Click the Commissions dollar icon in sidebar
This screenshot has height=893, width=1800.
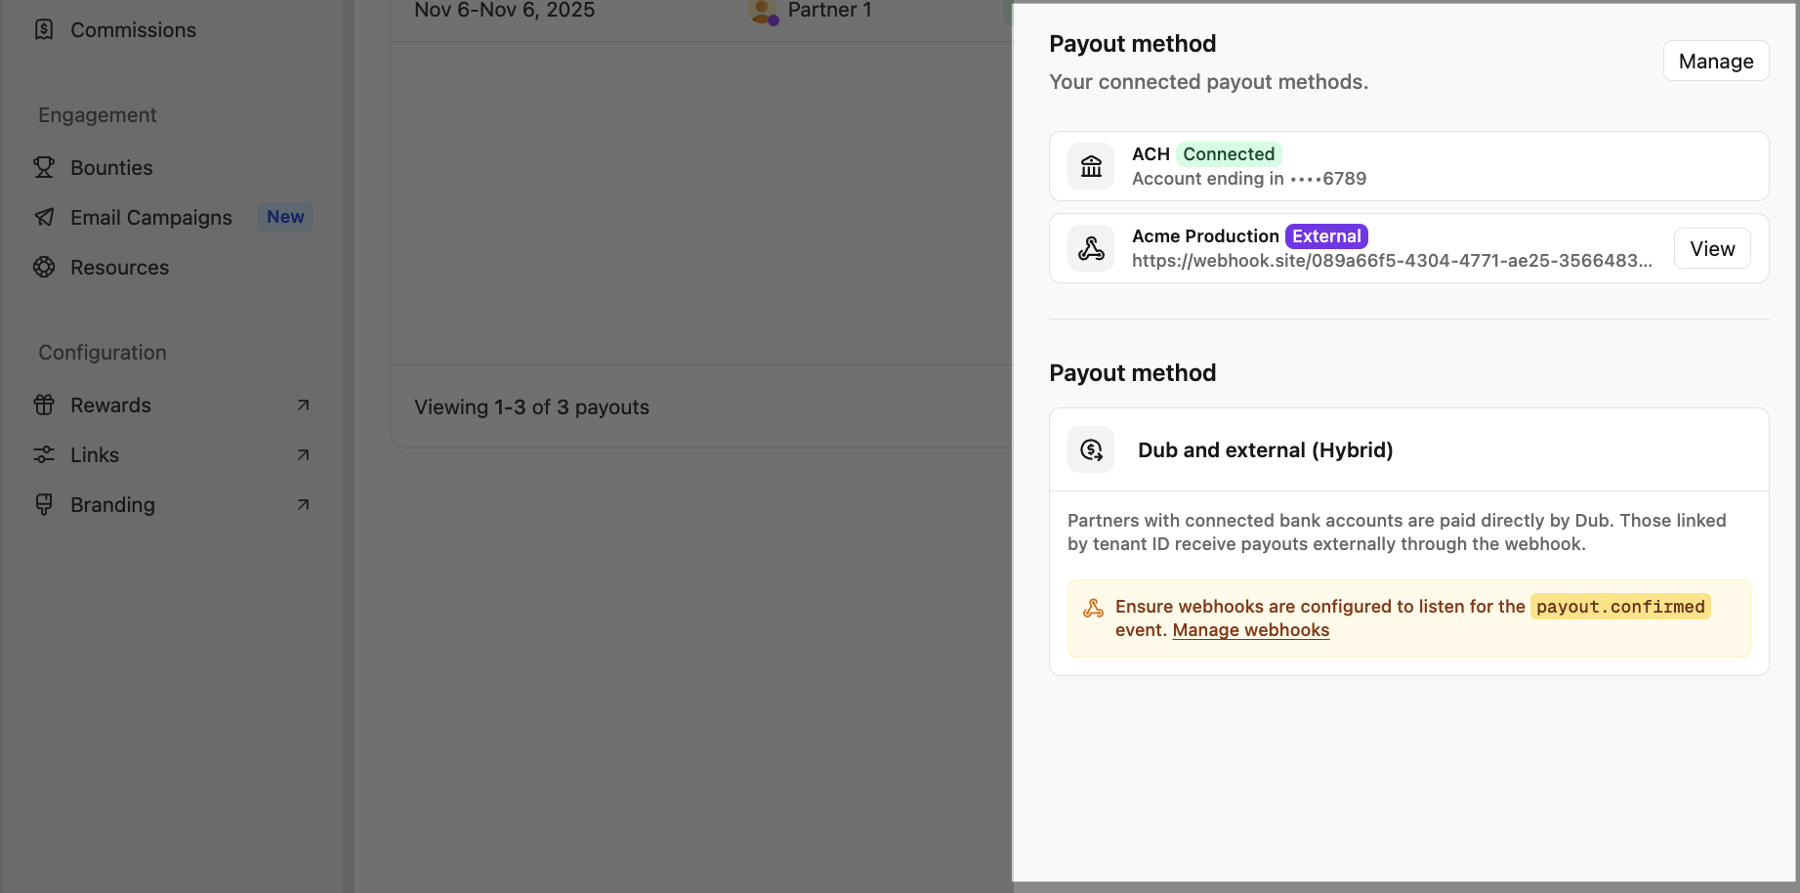pos(44,29)
